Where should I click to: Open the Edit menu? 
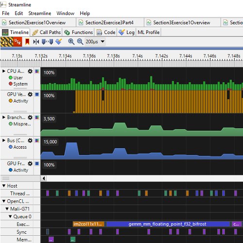[18, 13]
